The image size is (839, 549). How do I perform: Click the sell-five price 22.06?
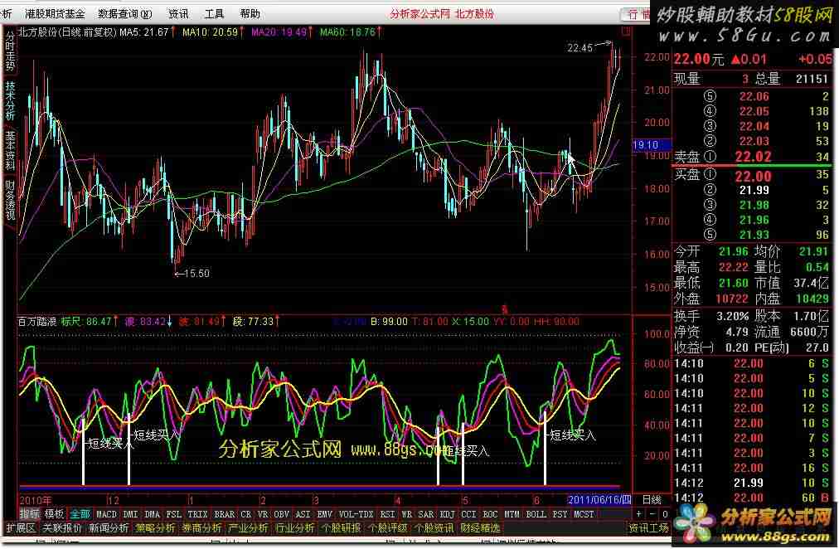pos(754,96)
